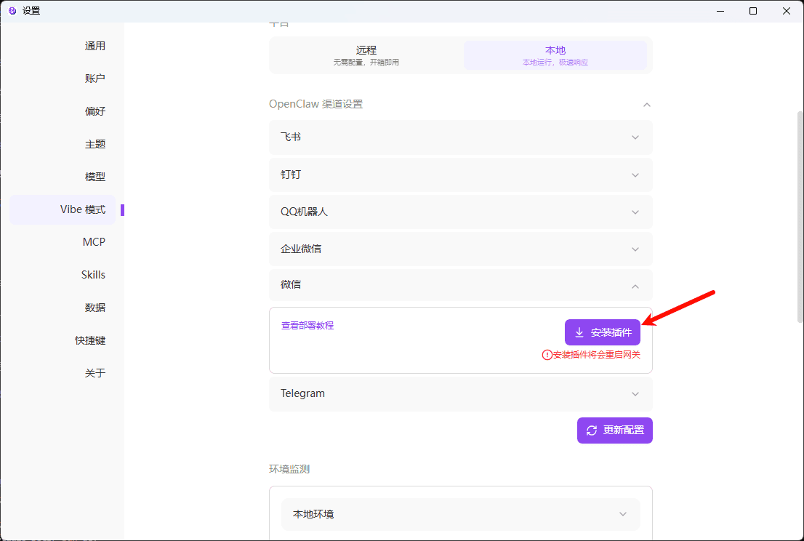
Task: Expand the 企业微信 channel row
Action: (x=460, y=249)
